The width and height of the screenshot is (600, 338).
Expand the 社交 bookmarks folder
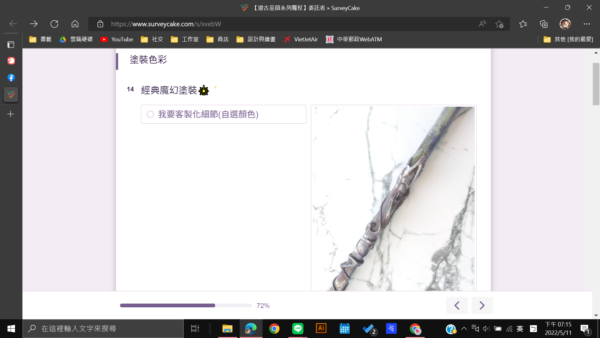[x=152, y=39]
